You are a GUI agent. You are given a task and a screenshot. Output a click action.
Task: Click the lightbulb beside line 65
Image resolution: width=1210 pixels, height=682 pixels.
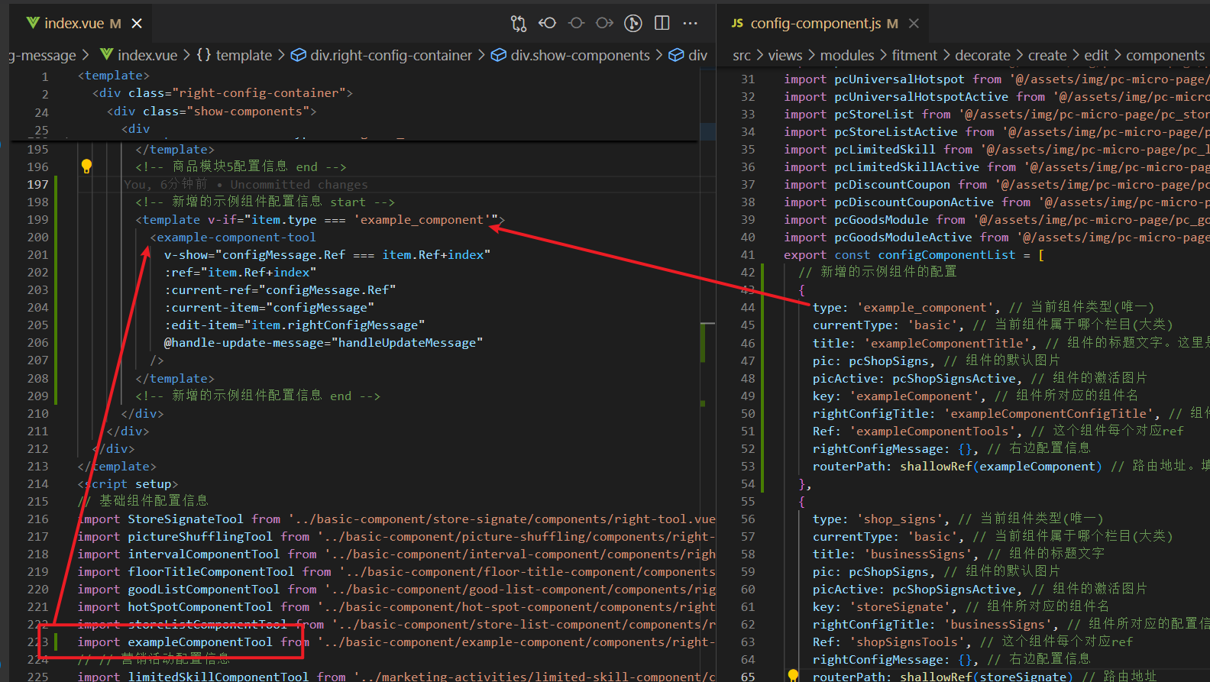pyautogui.click(x=793, y=675)
